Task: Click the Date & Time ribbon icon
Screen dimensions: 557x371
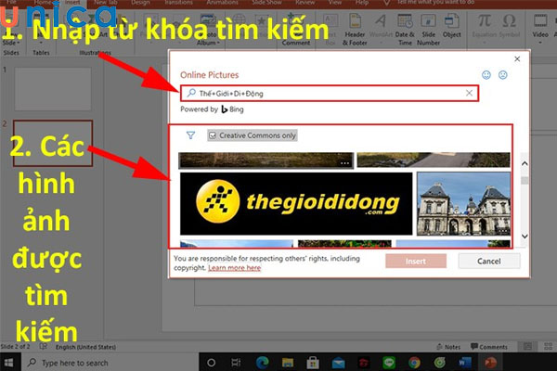Action: click(x=405, y=30)
